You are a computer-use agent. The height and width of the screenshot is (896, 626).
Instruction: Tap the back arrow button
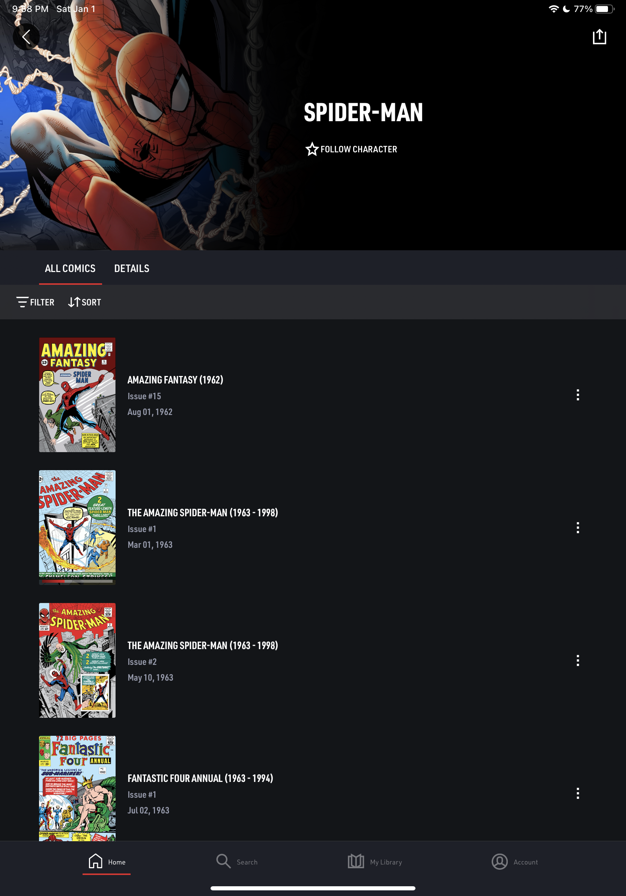26,37
